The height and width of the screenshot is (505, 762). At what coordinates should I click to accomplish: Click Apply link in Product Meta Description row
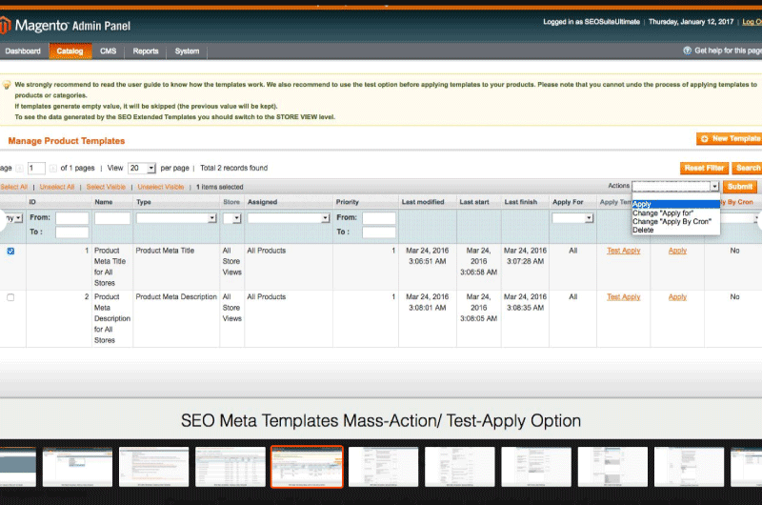pyautogui.click(x=677, y=297)
